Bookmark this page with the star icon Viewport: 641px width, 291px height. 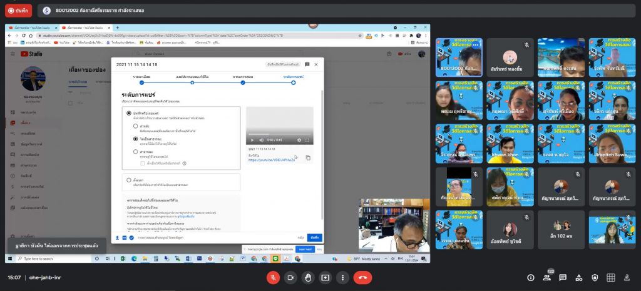point(360,36)
